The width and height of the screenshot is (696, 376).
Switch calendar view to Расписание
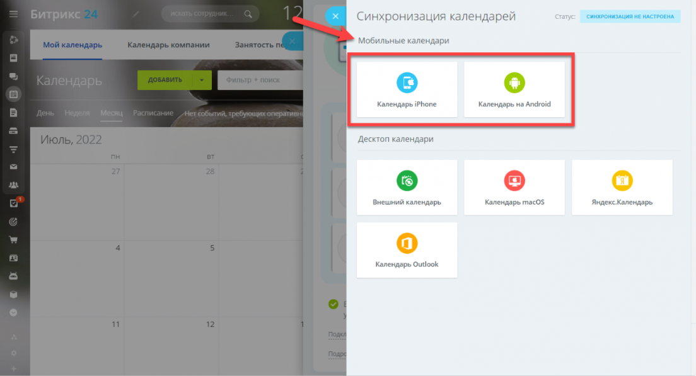point(153,113)
